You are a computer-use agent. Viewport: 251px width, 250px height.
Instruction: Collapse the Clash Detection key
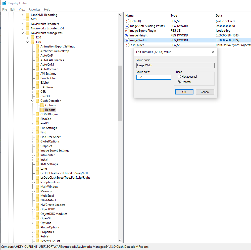(32, 101)
